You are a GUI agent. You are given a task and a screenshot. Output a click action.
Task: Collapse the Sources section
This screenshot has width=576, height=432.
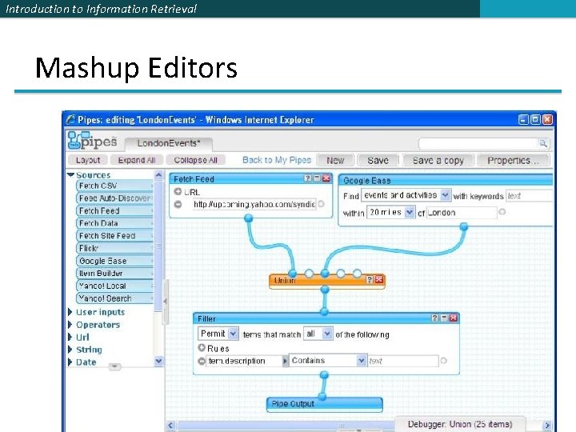[x=71, y=175]
